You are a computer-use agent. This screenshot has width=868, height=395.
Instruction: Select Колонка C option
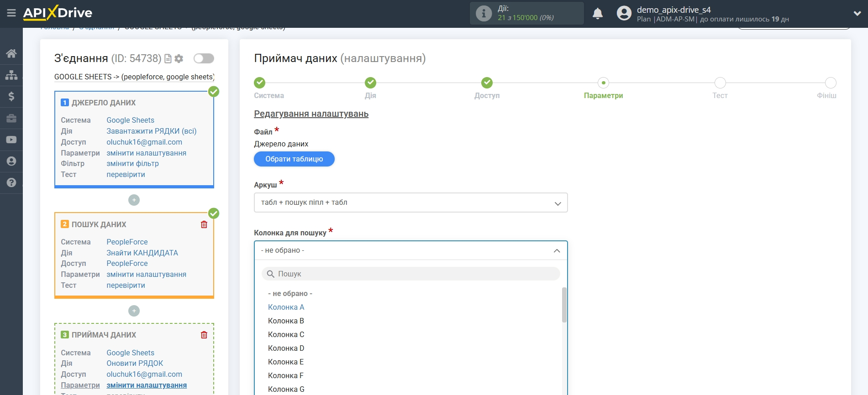tap(286, 335)
